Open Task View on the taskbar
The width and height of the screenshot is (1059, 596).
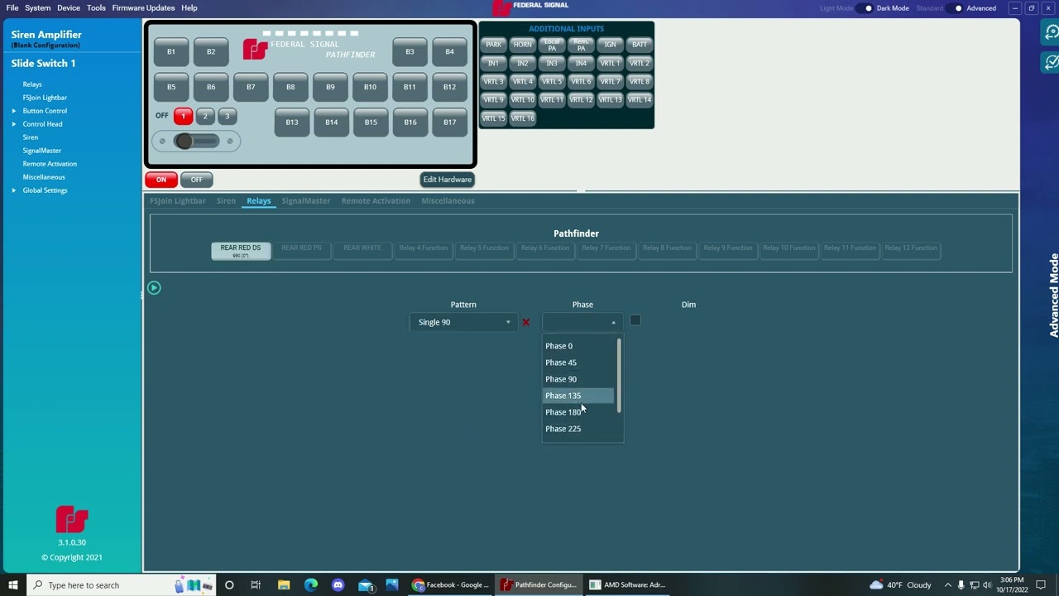[x=256, y=585]
